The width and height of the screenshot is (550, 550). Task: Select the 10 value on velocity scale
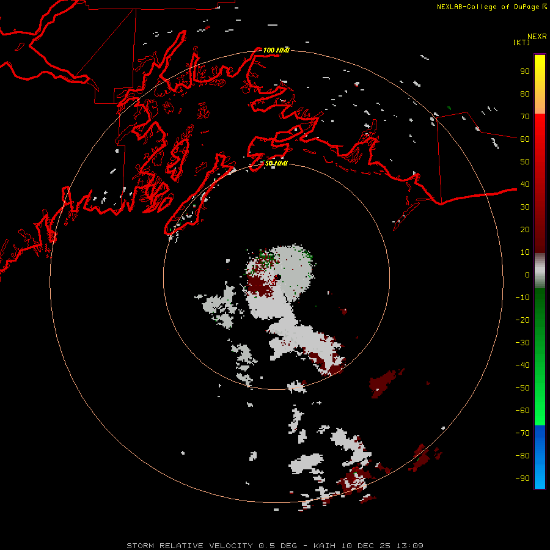click(x=525, y=252)
